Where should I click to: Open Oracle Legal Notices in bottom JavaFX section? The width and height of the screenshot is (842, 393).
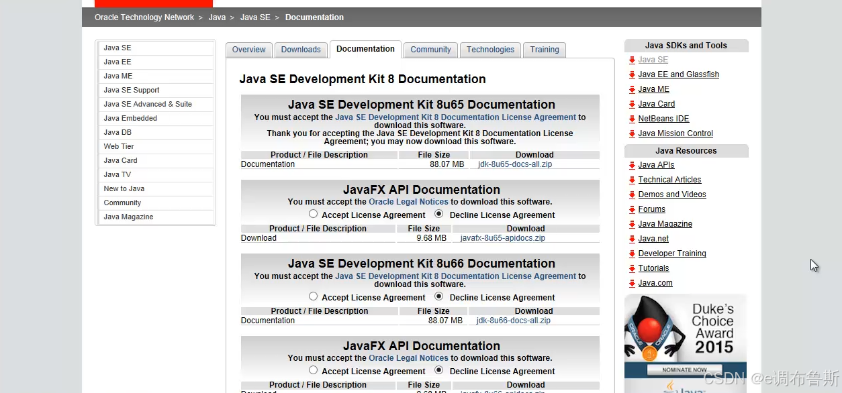click(408, 358)
